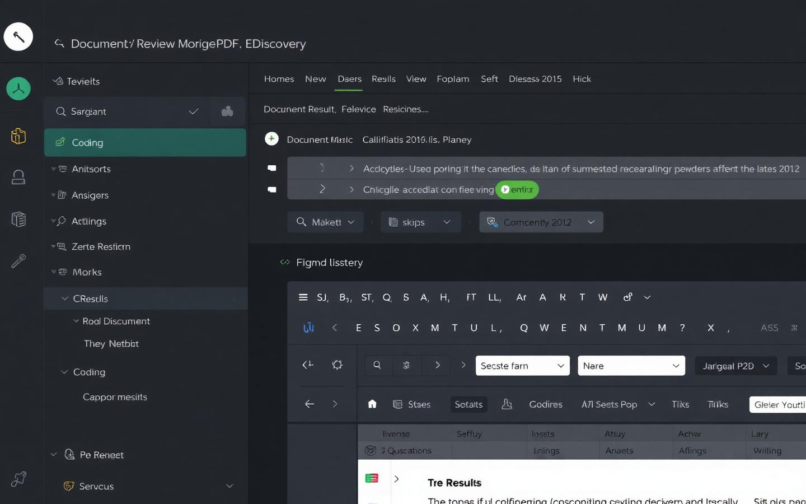
Task: Click the green plus icon by Document Masic
Action: click(x=271, y=138)
